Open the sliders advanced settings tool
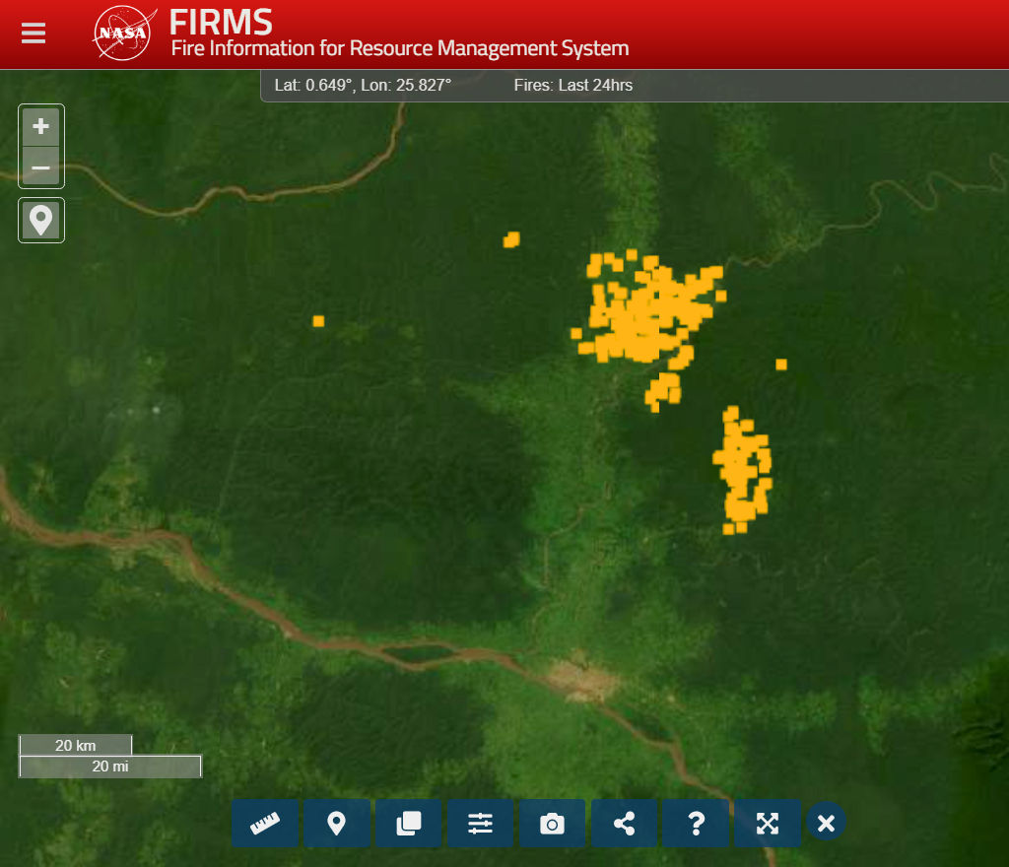Screen dimensions: 1009x867 point(480,823)
